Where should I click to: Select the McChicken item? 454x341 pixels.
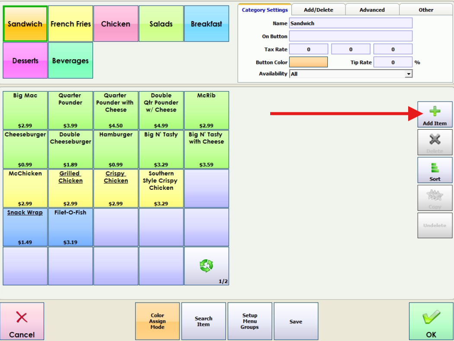coord(25,188)
